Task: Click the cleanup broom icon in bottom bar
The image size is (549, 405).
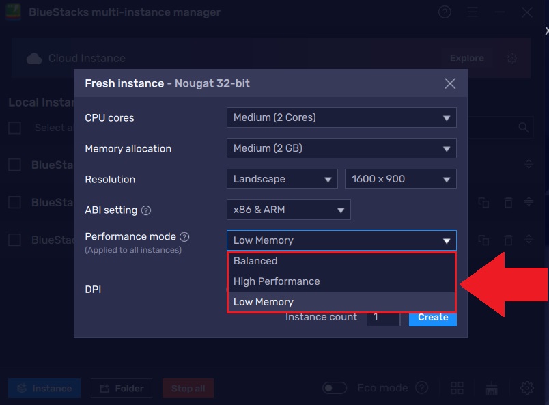Action: pos(492,387)
